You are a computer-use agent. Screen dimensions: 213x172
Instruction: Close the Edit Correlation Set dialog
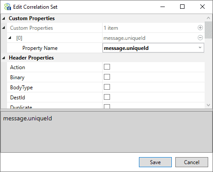[x=202, y=7]
